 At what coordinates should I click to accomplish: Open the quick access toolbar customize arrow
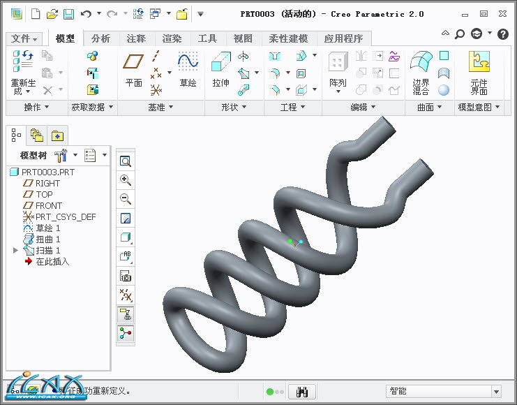[x=200, y=14]
